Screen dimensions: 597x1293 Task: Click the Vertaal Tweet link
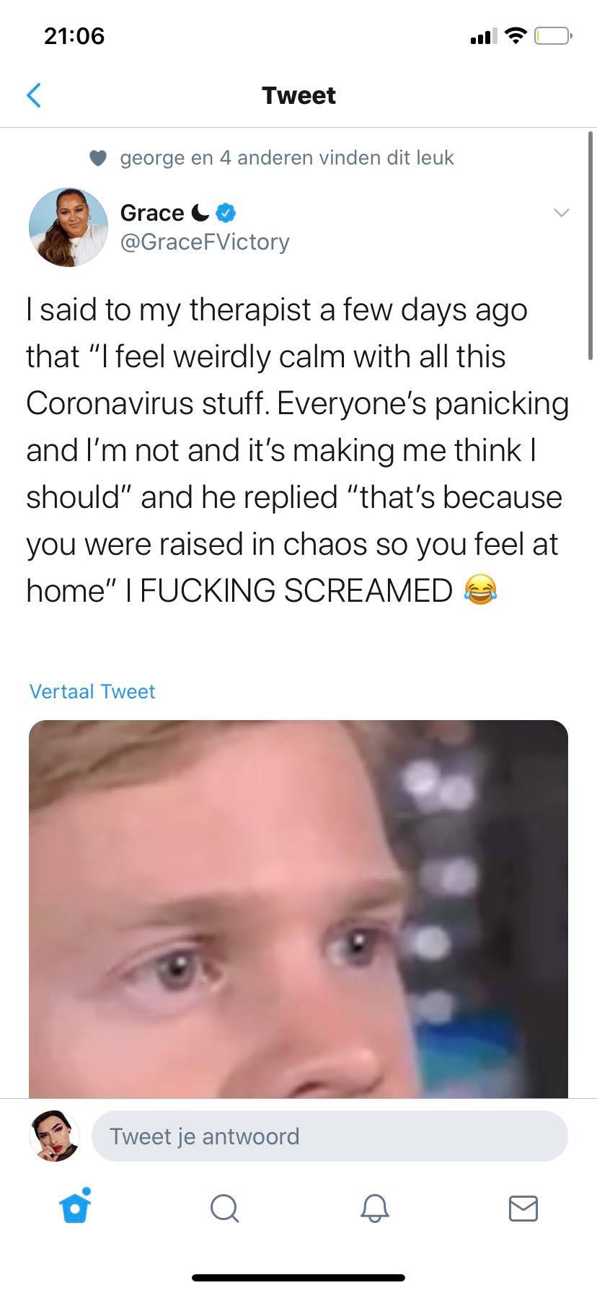(x=92, y=691)
